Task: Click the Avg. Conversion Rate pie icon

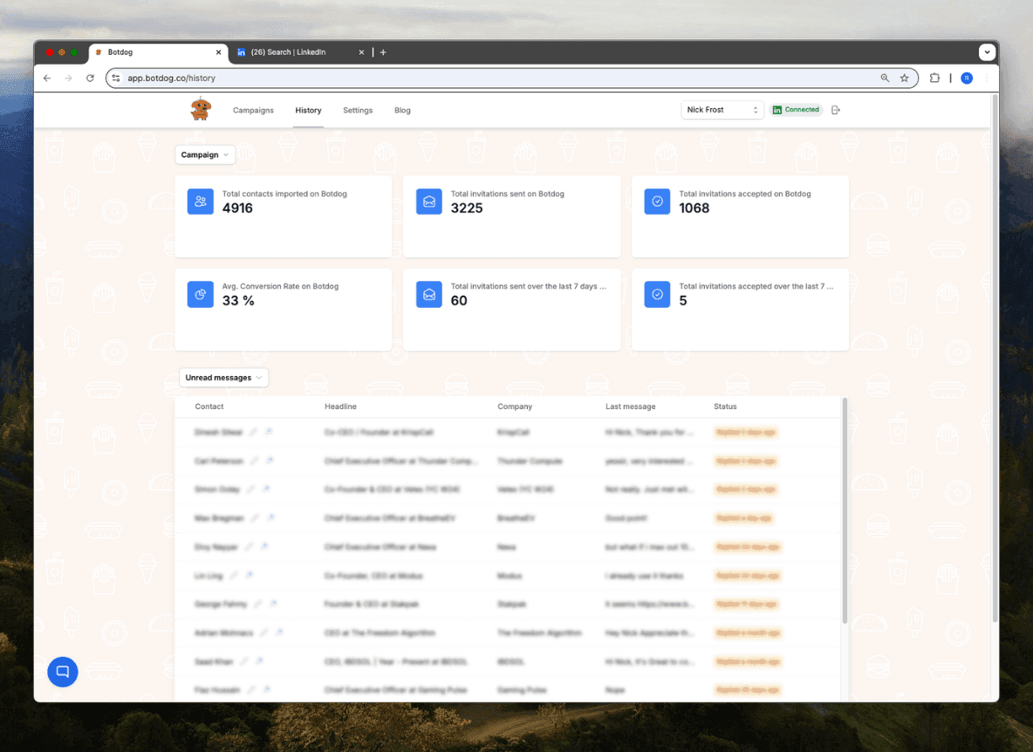Action: 201,294
